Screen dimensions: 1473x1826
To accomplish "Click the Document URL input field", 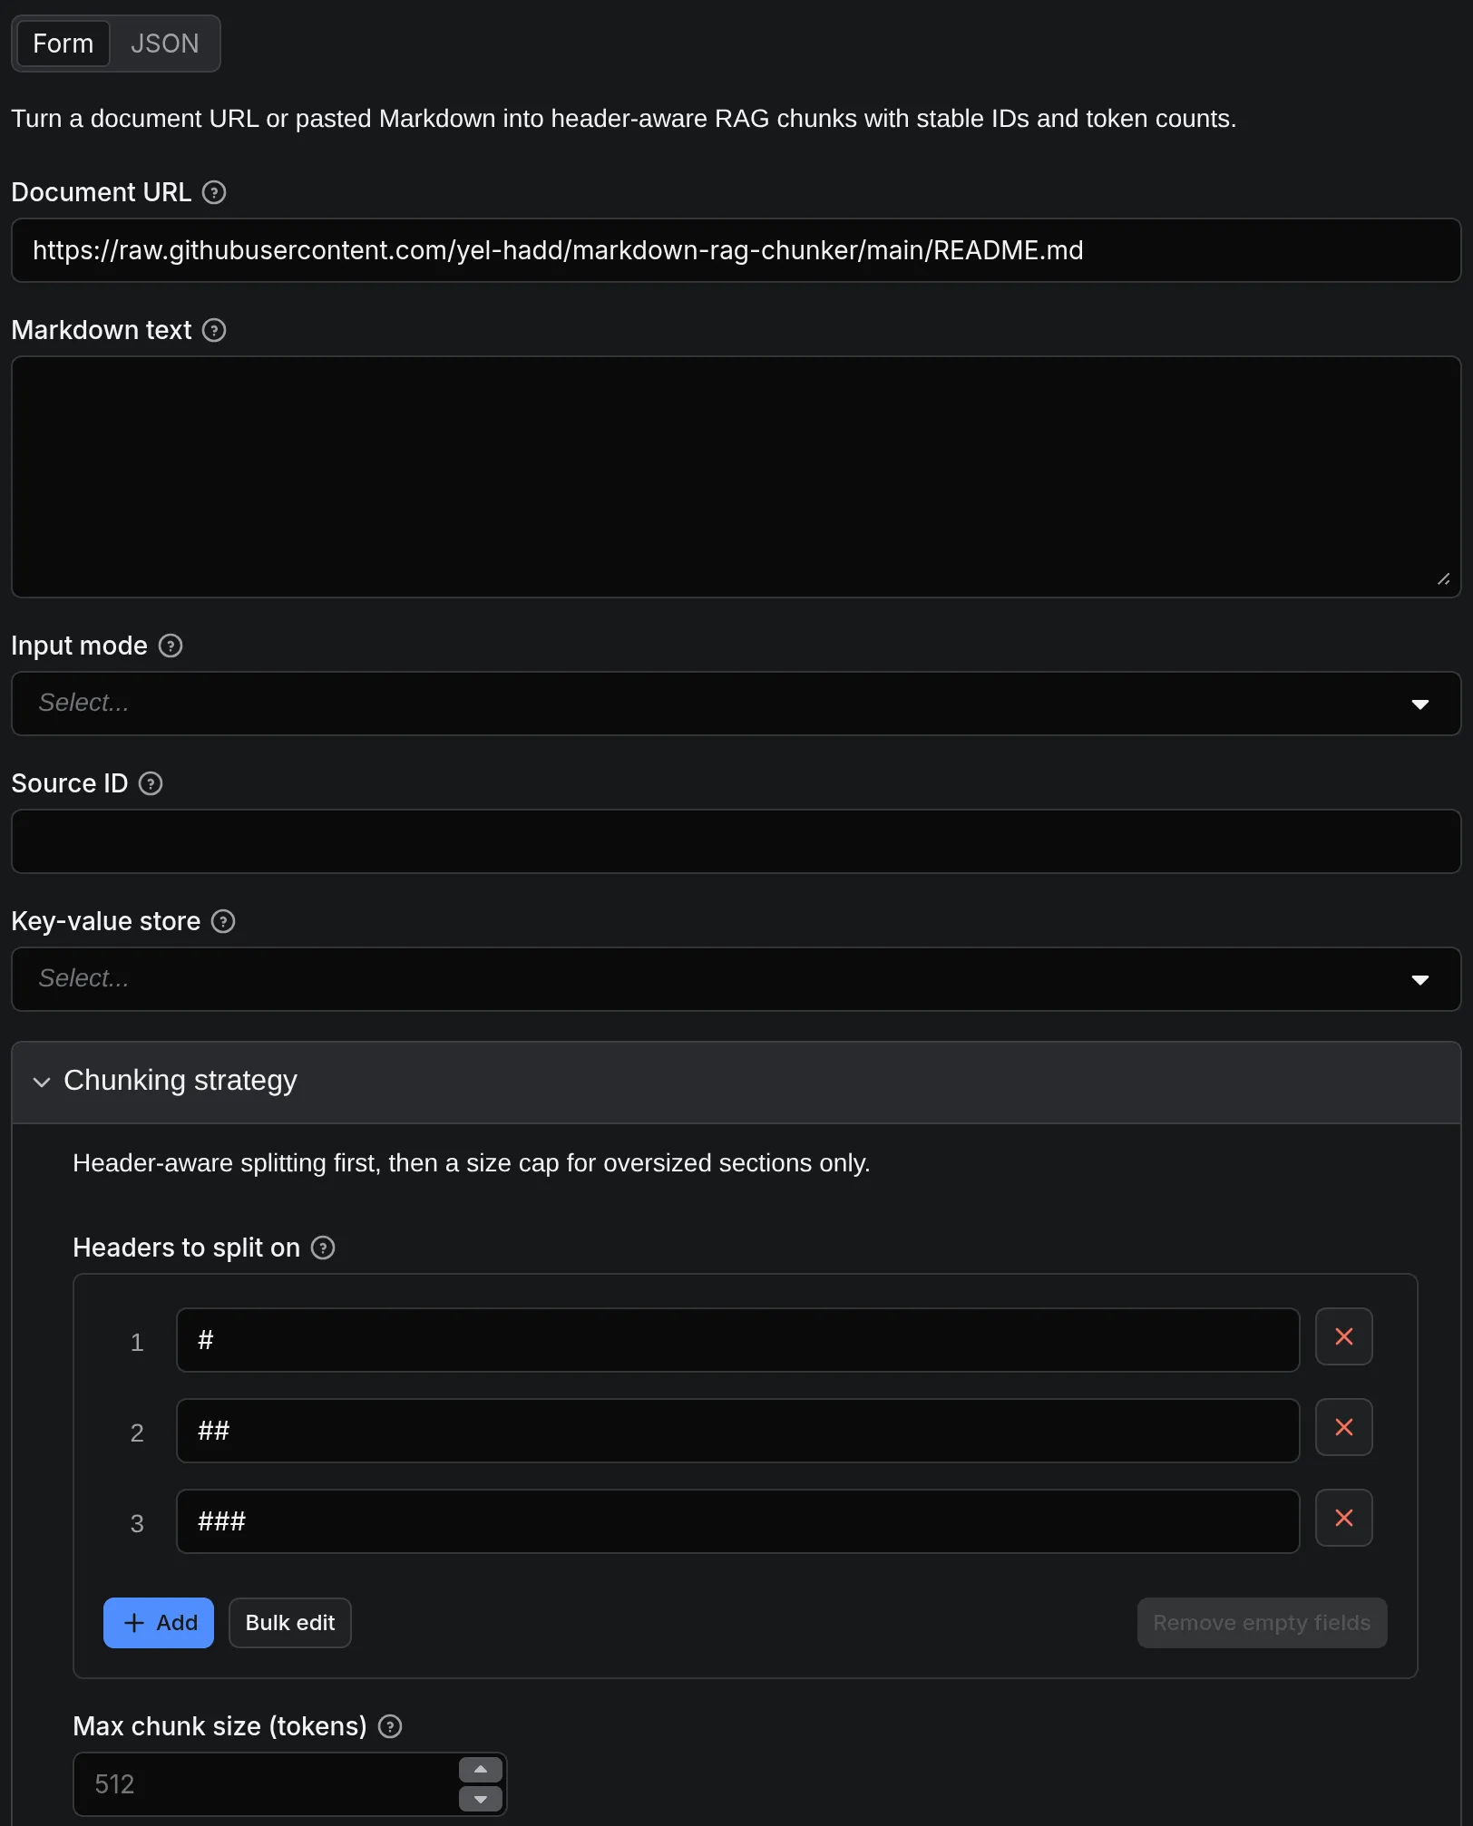I will (736, 250).
